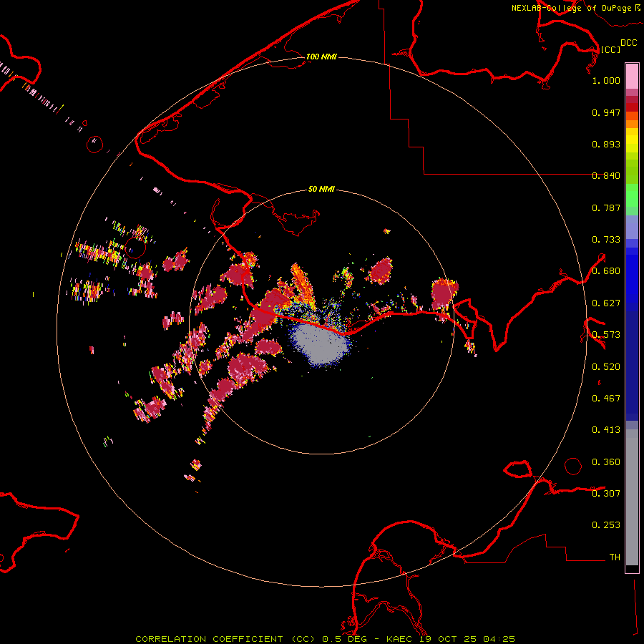644x644 pixels.
Task: Click the gray low-value color bar segment
Action: (x=632, y=497)
